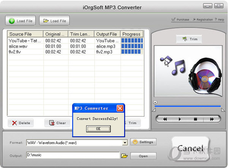Click the progress bar for alice.wav

(x=132, y=46)
